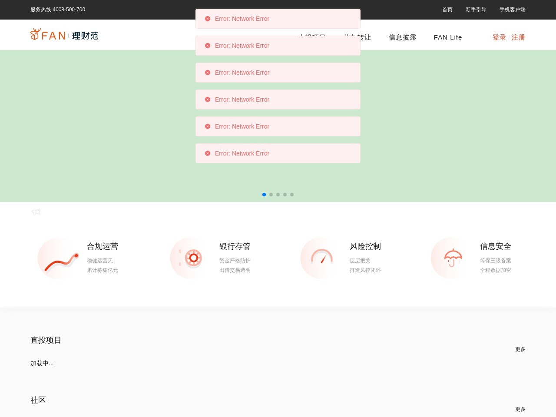The height and width of the screenshot is (417, 556).
Task: Click the FAN 理财范 logo
Action: pyautogui.click(x=64, y=35)
